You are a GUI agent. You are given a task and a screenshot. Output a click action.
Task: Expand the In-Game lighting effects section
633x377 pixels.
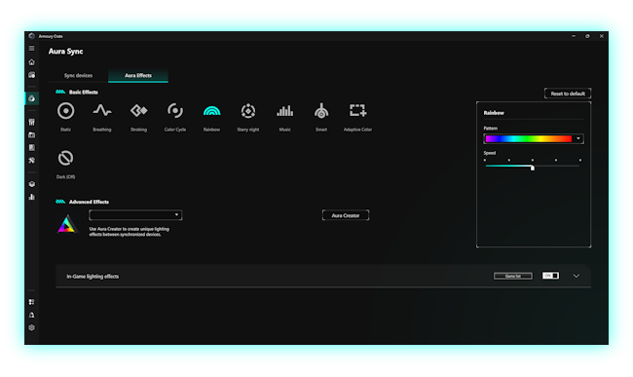(x=577, y=276)
